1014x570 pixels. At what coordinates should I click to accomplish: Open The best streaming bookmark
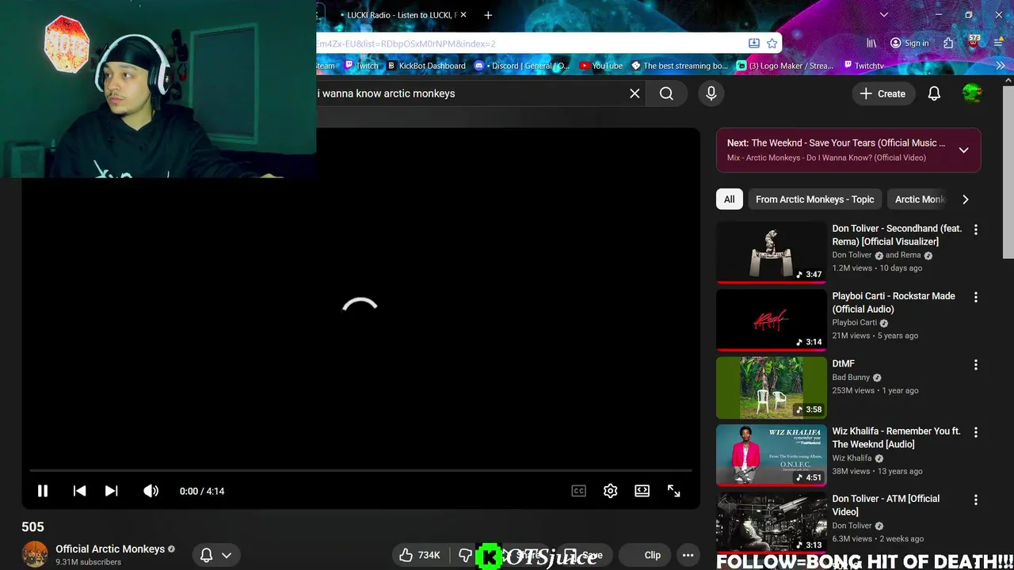coord(680,66)
